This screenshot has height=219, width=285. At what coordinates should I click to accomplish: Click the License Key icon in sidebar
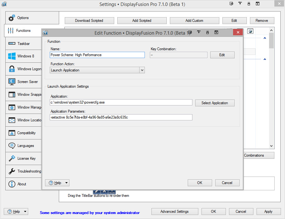click(12, 158)
